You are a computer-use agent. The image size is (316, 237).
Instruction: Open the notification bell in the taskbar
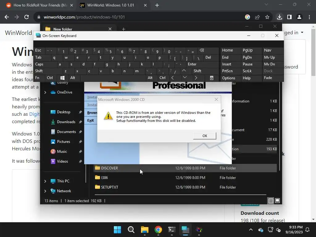[x=308, y=230]
